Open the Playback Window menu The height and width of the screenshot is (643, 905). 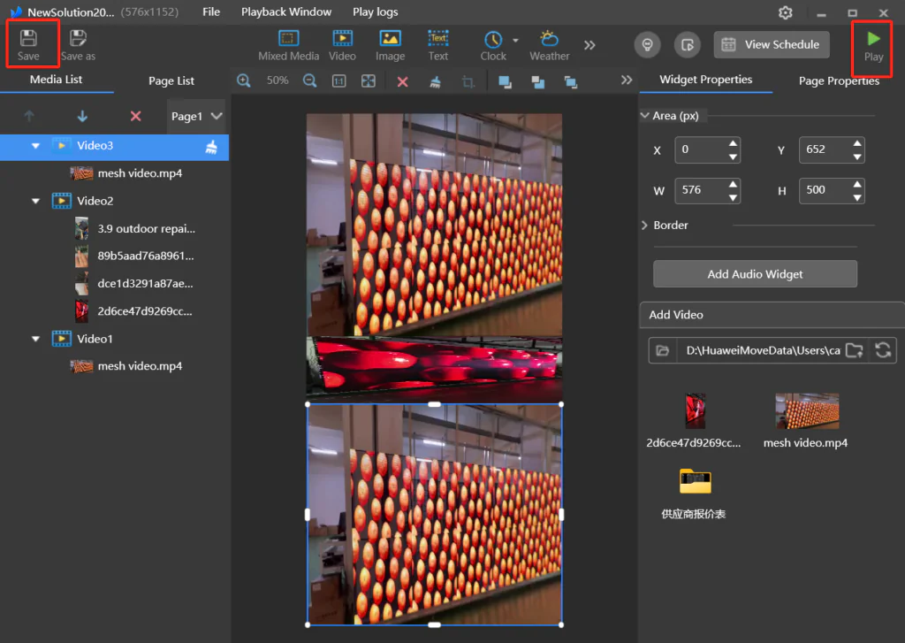(x=286, y=12)
